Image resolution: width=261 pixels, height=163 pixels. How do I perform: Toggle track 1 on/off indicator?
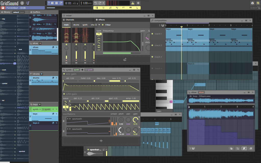tap(152, 34)
